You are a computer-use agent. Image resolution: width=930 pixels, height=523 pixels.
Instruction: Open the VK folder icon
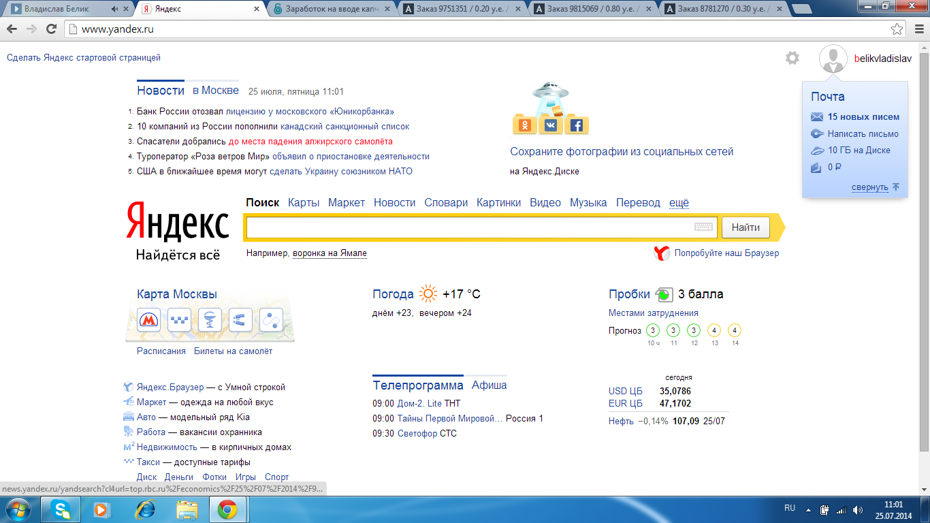pyautogui.click(x=550, y=125)
